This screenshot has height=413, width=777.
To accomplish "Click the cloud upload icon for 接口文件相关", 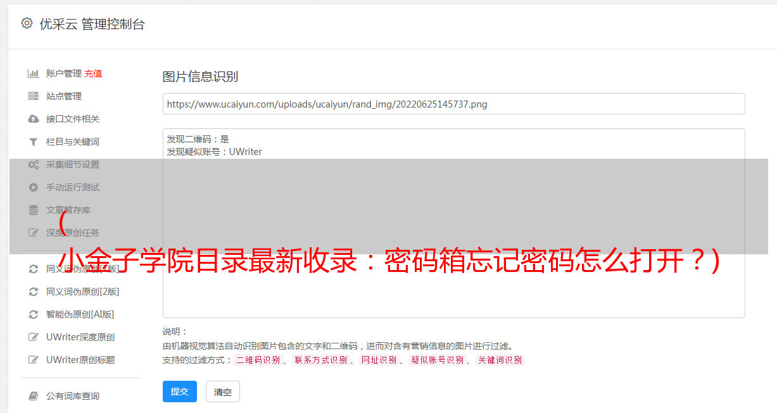I will coord(34,119).
